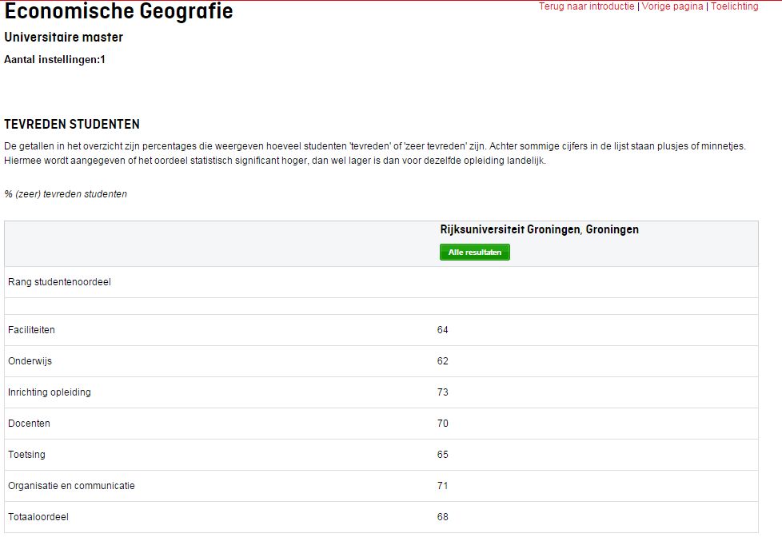Select the Organisatie en communicatie row
The height and width of the screenshot is (557, 782).
point(381,486)
